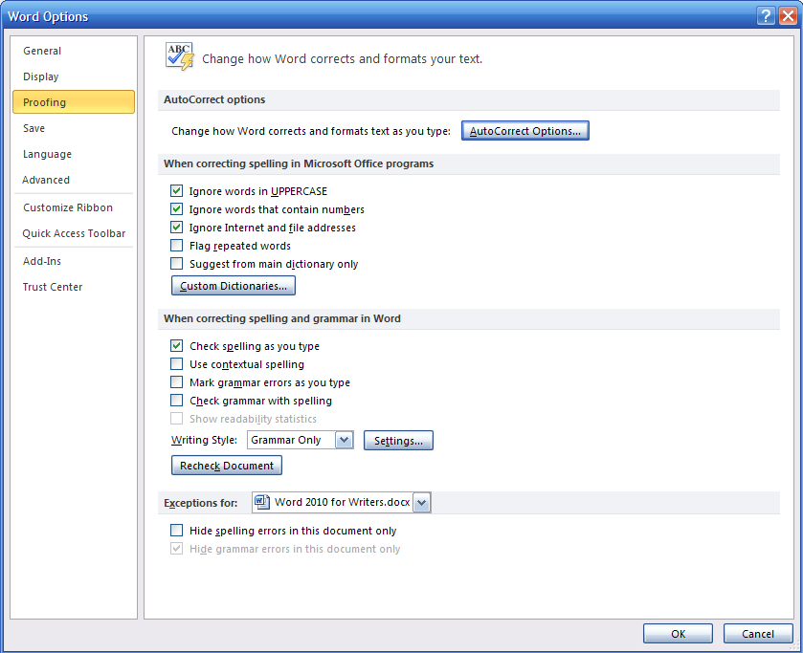Open grammar Settings button

tap(398, 441)
